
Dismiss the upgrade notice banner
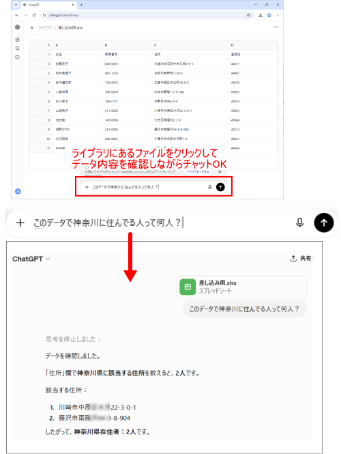pos(220,171)
